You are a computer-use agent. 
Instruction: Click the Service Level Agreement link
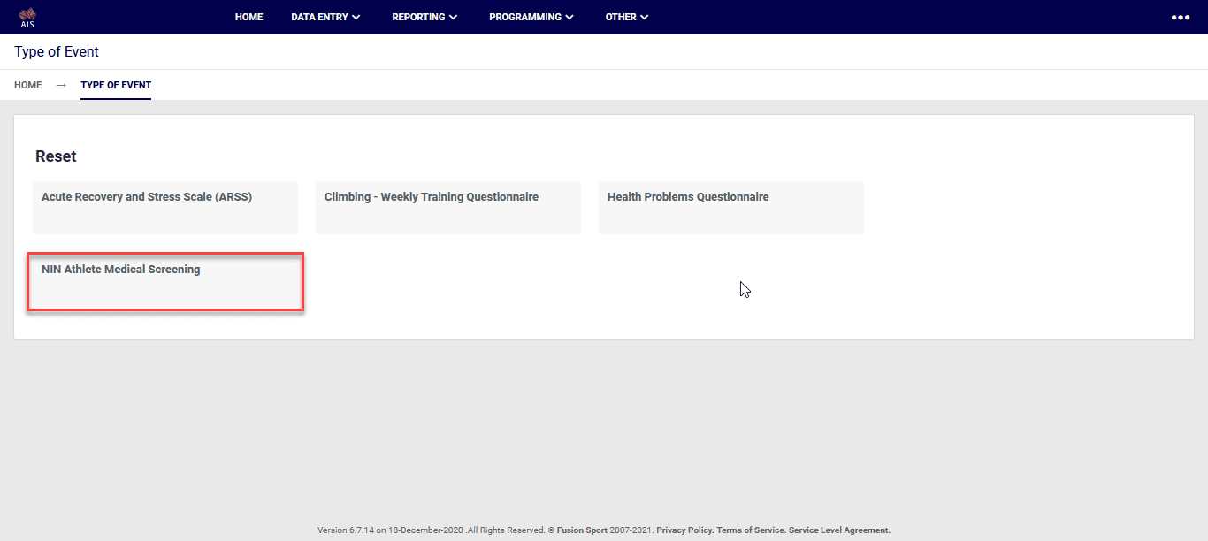(x=838, y=530)
